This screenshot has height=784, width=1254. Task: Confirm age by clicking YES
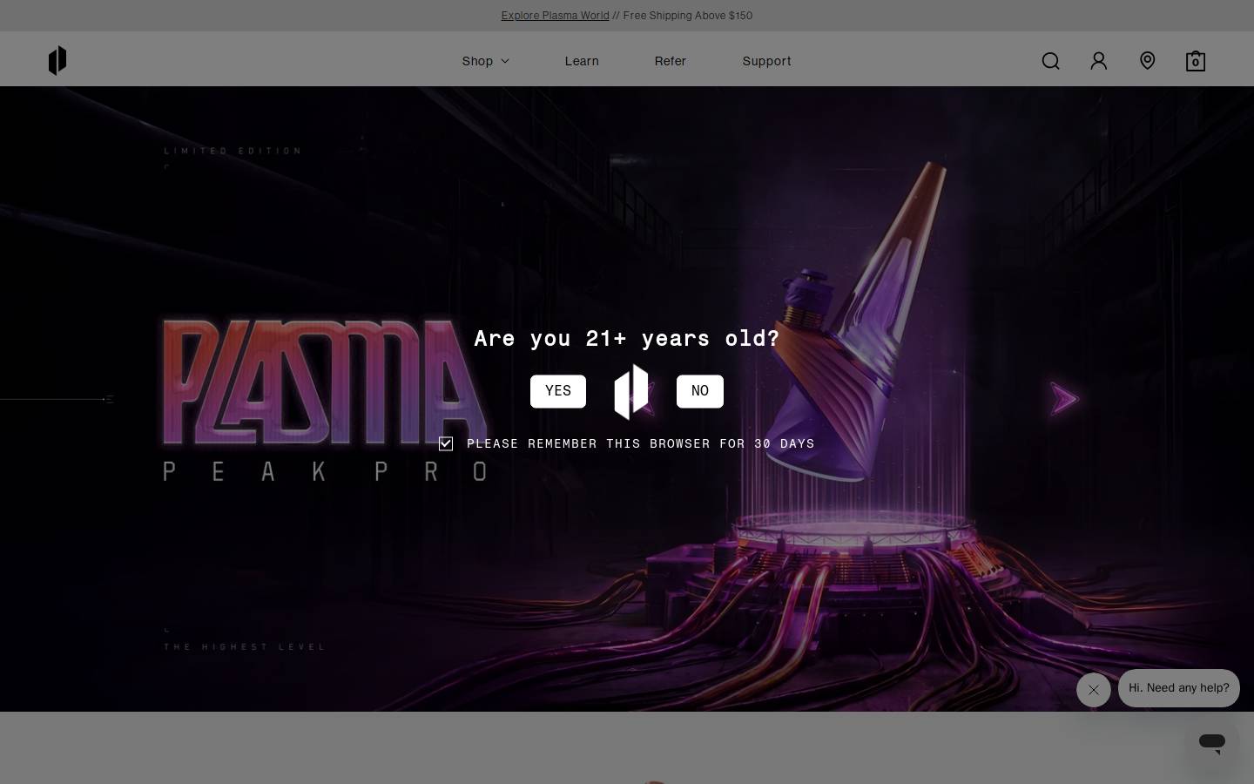pyautogui.click(x=558, y=391)
